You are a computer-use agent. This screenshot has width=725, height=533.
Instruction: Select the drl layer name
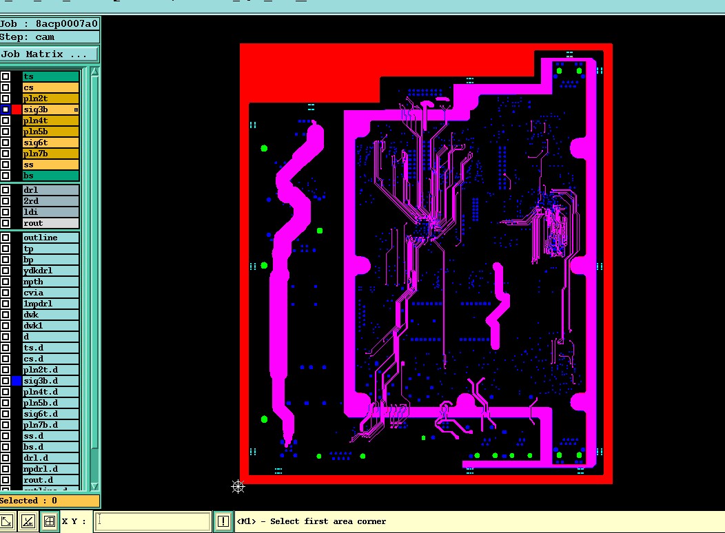(51, 190)
